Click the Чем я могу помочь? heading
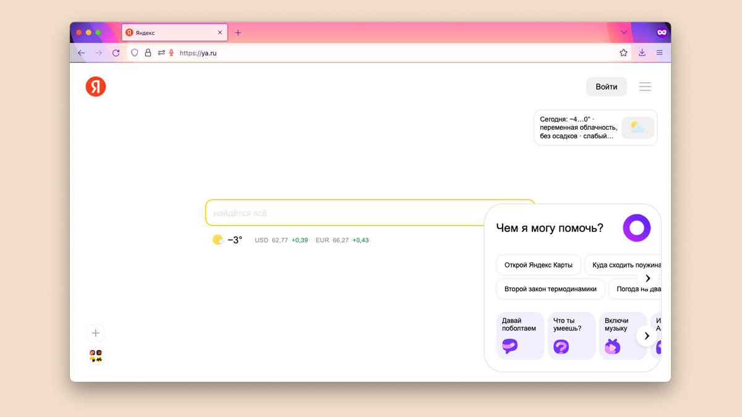The height and width of the screenshot is (417, 742). (550, 228)
